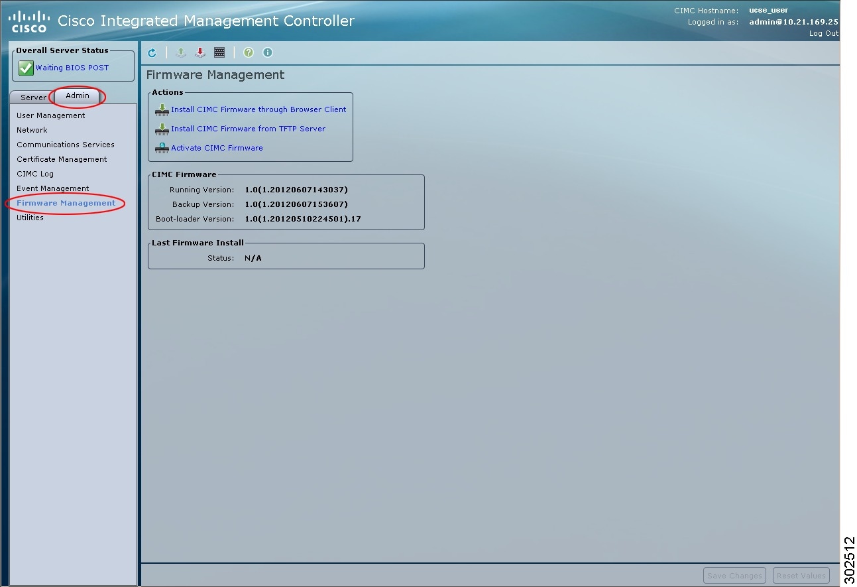
Task: Show the Info/About dialog
Action: click(267, 52)
